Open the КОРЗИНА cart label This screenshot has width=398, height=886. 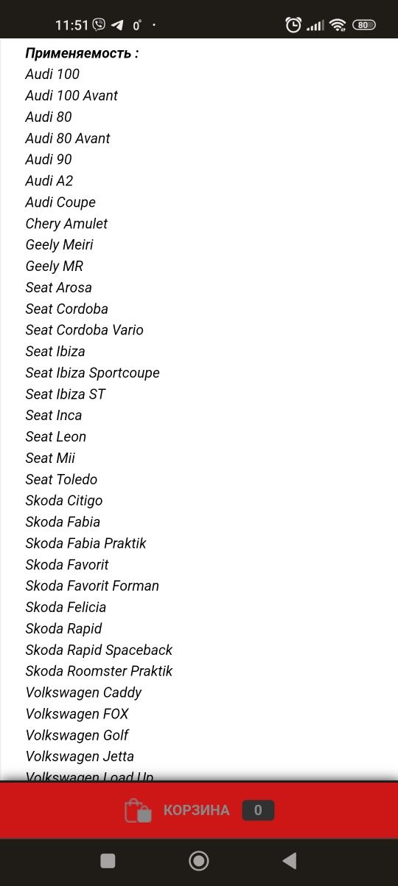(196, 811)
